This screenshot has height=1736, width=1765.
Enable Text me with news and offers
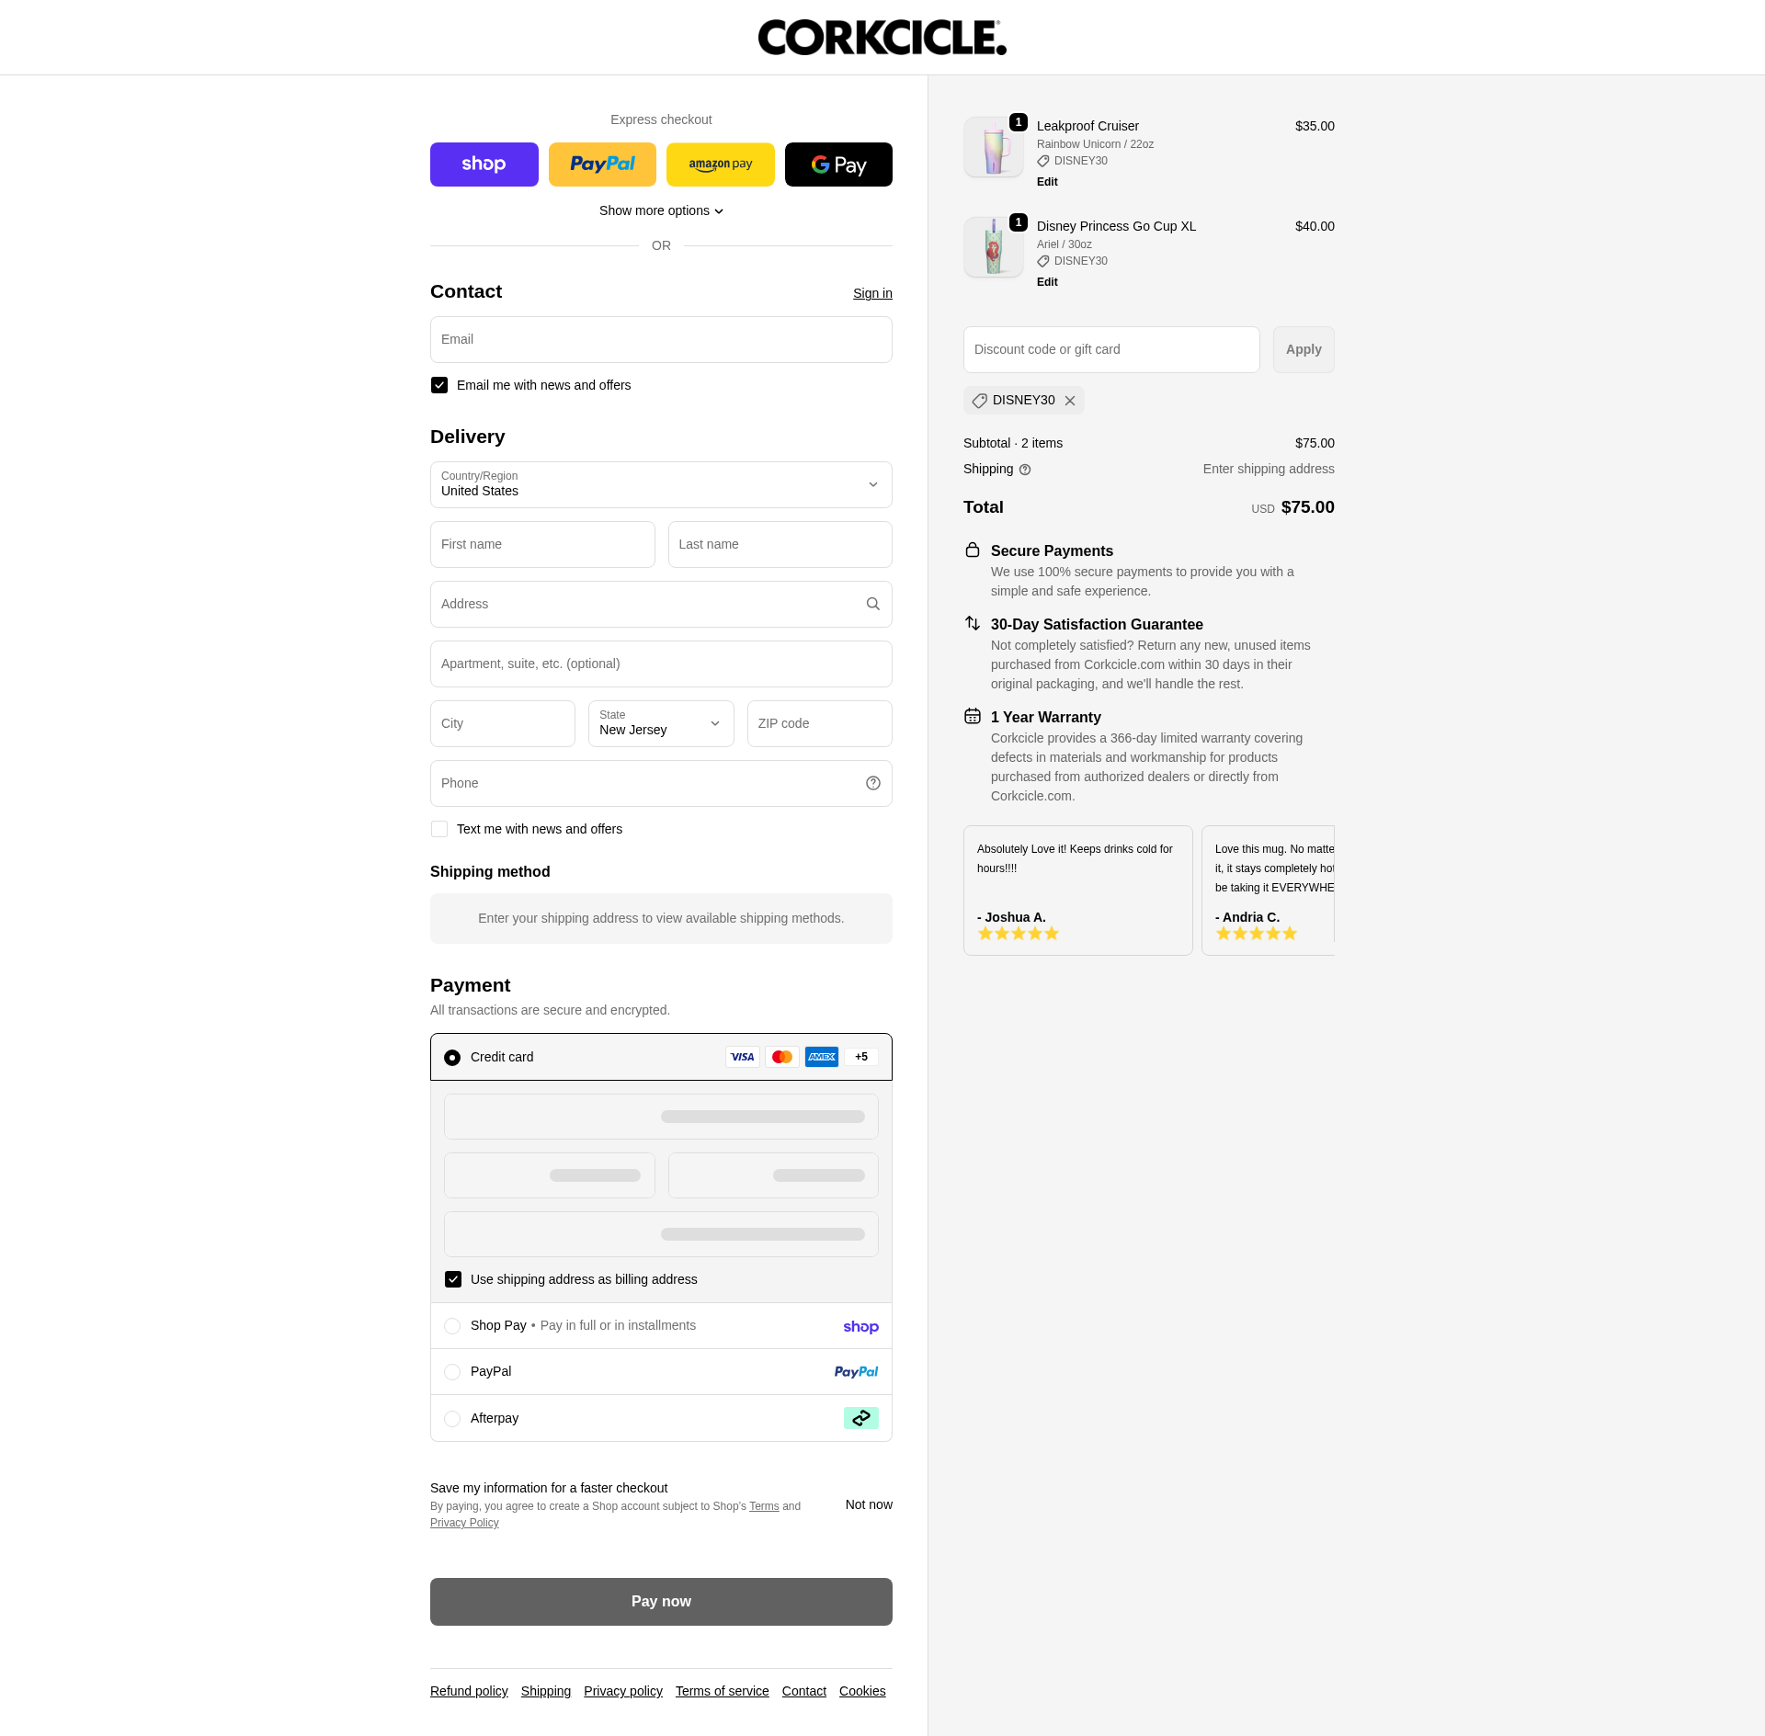(x=439, y=829)
